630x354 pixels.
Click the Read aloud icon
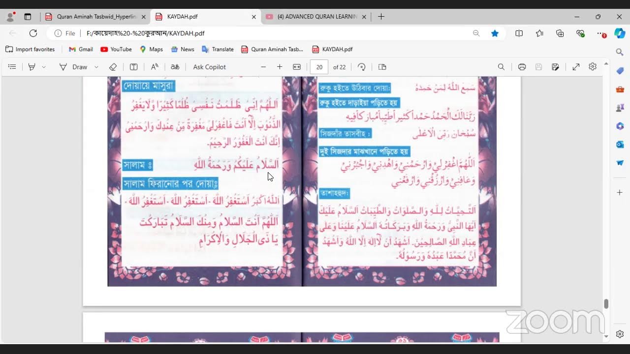point(155,67)
